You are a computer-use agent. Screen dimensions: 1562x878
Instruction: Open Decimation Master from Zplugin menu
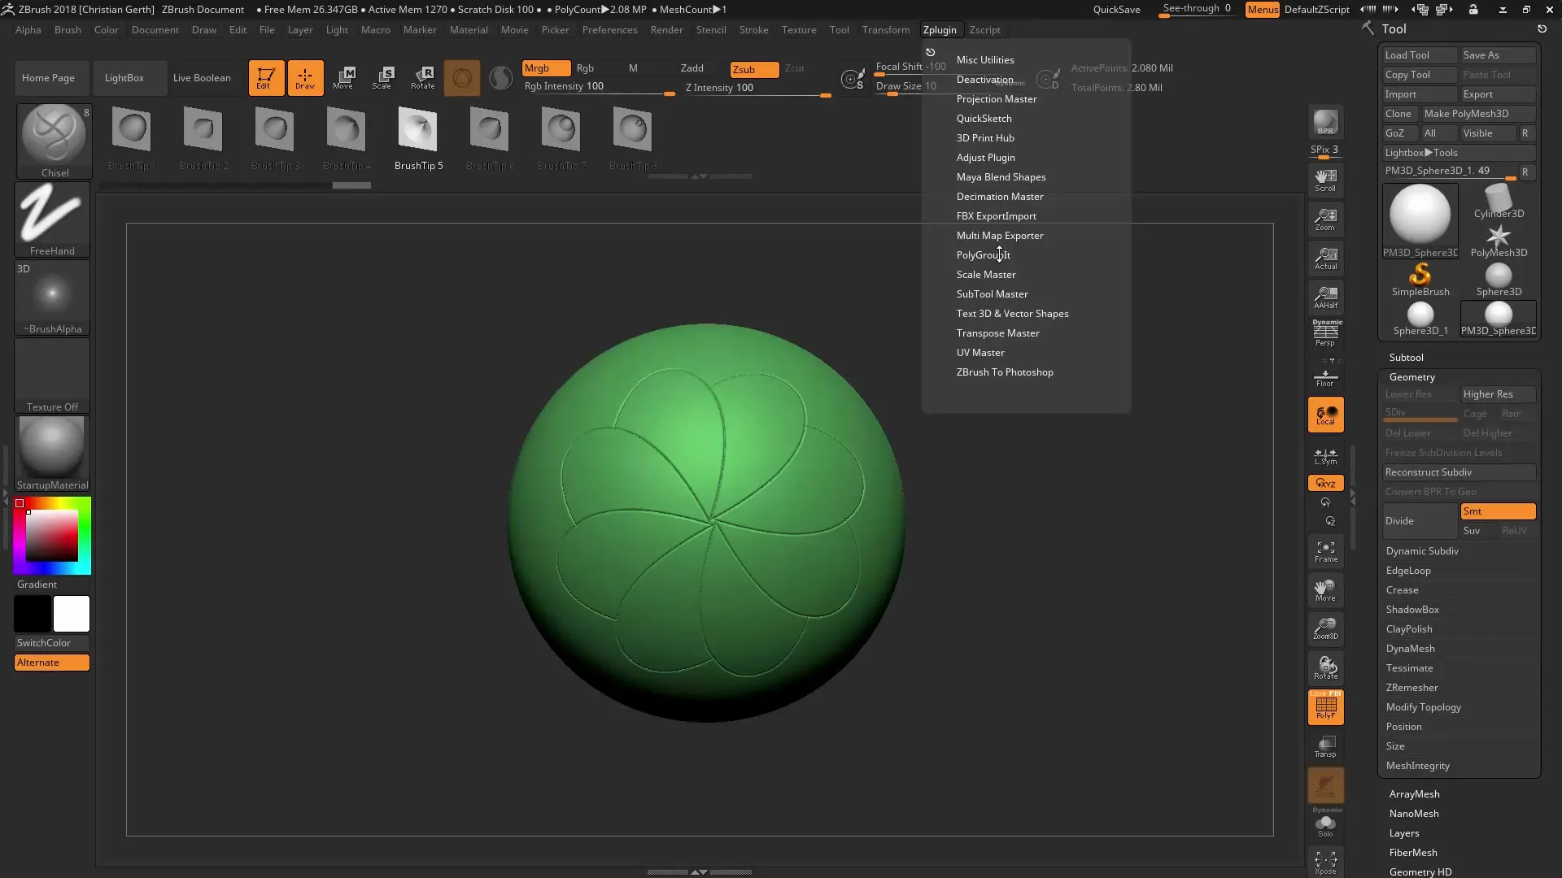(x=999, y=197)
